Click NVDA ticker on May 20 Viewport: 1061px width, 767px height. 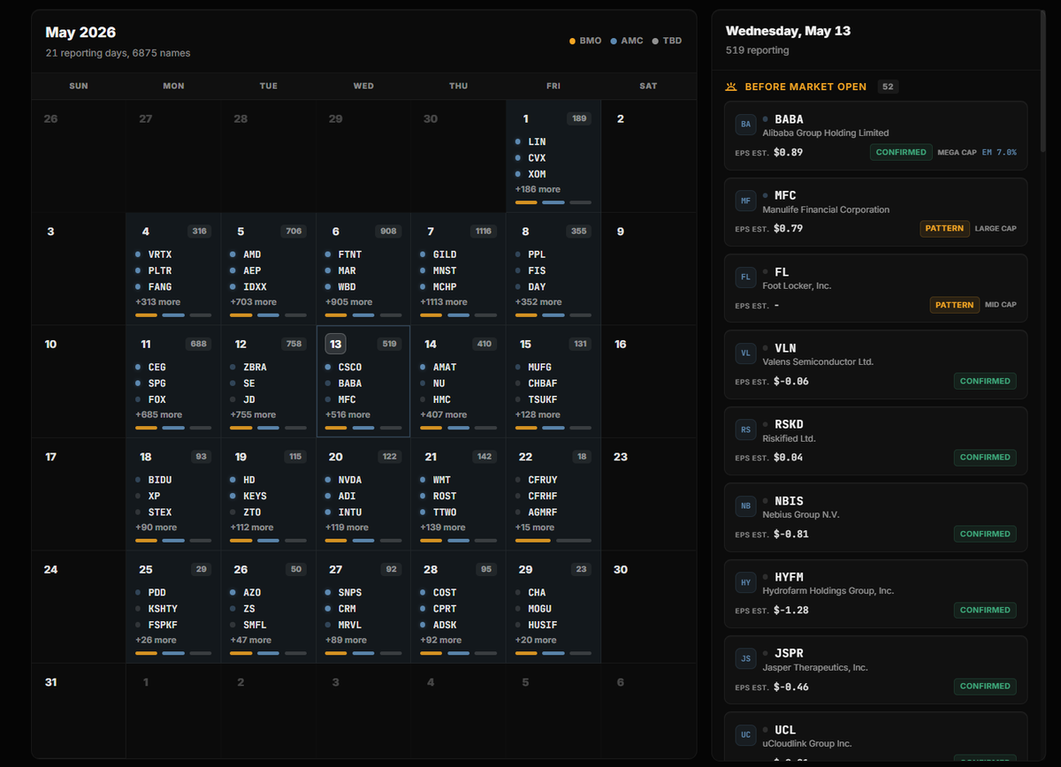350,480
